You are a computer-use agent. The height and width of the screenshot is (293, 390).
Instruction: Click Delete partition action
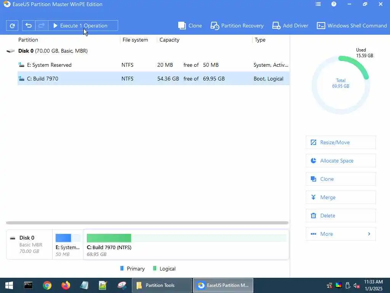(x=341, y=216)
